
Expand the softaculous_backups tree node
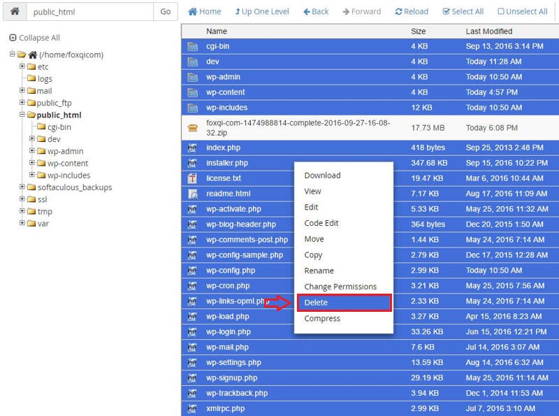click(x=21, y=187)
